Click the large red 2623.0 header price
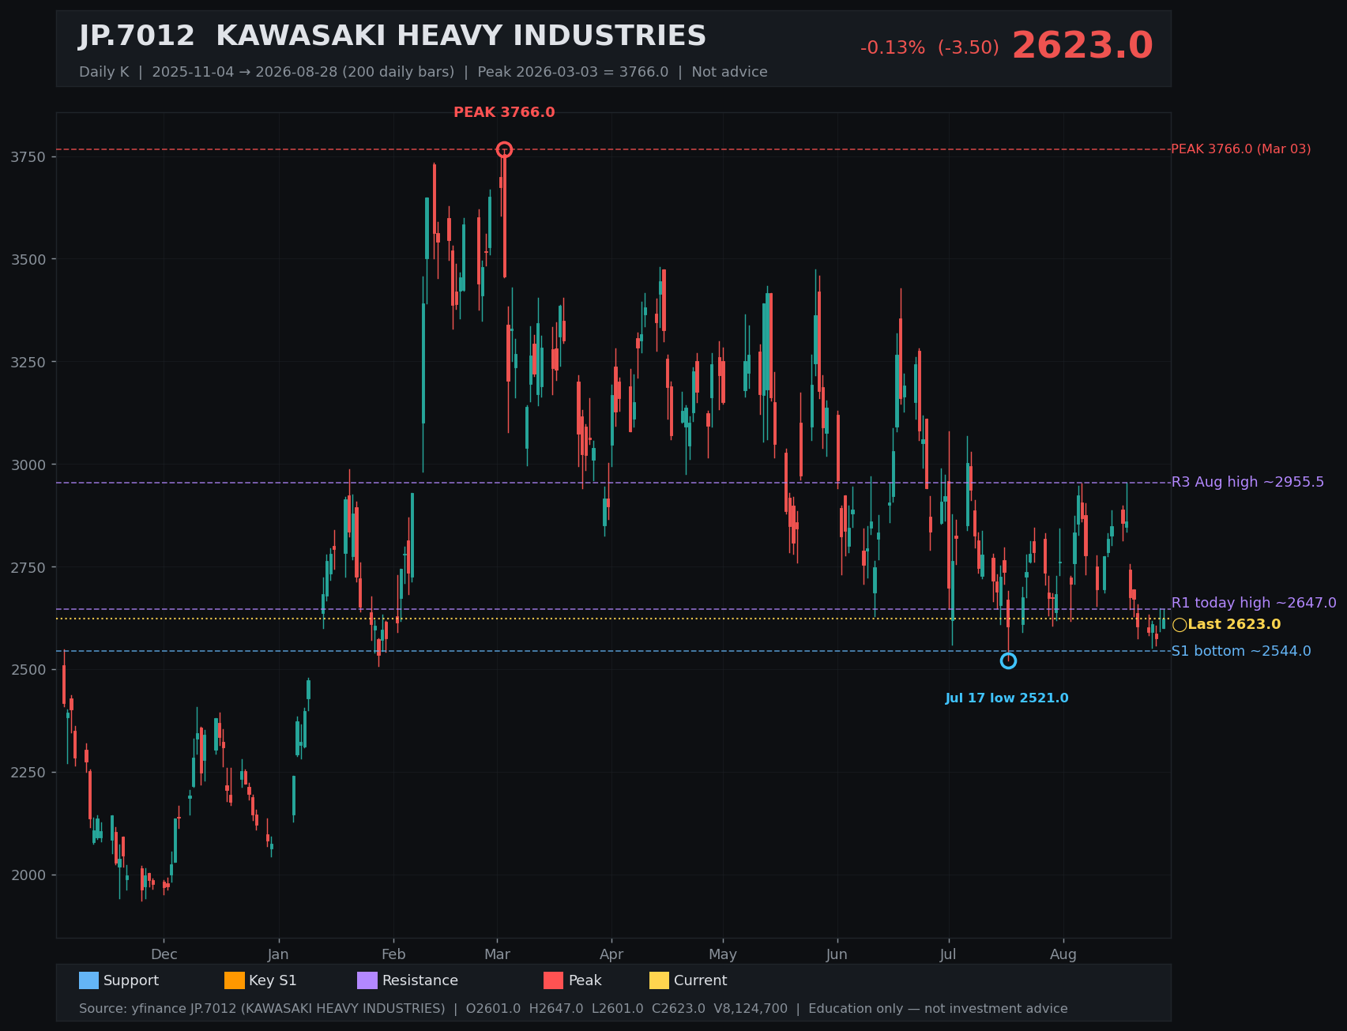This screenshot has height=1031, width=1347. tap(1082, 45)
